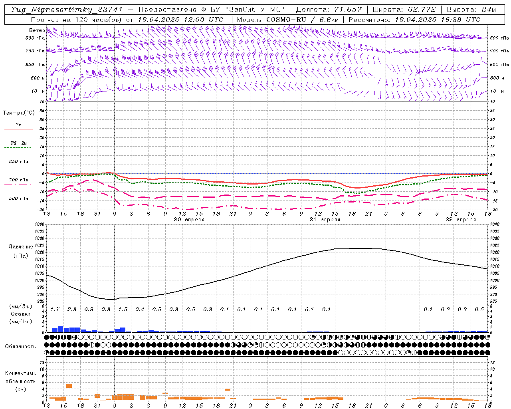Click the left 500 м wind level label
The height and width of the screenshot is (409, 511).
point(38,78)
